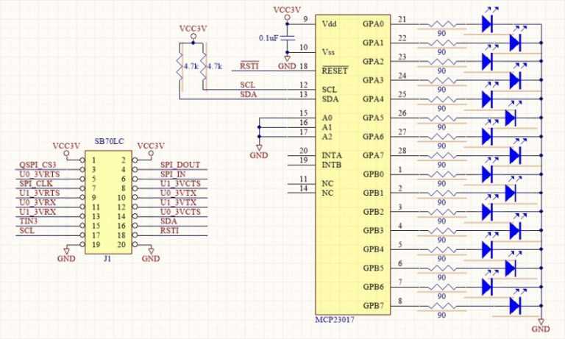
Task: Click pin number 21 at GPA0
Action: 402,19
